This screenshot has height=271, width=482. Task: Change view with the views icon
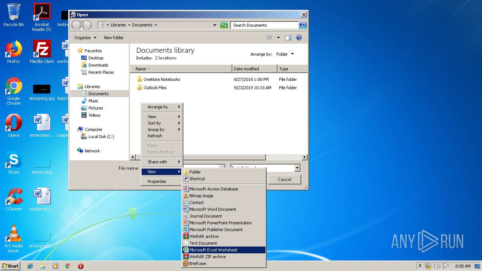tap(269, 38)
